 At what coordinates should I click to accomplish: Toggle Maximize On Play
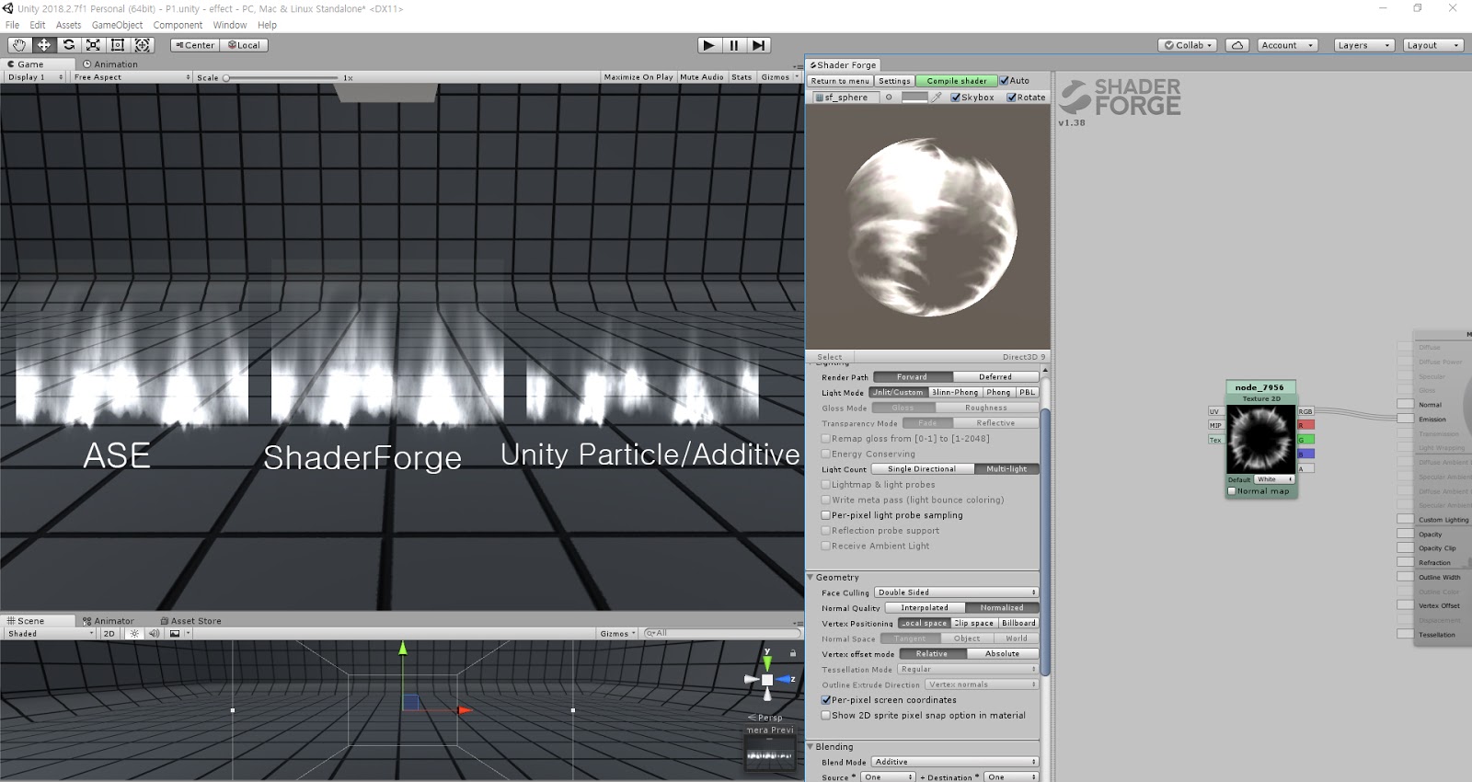638,77
